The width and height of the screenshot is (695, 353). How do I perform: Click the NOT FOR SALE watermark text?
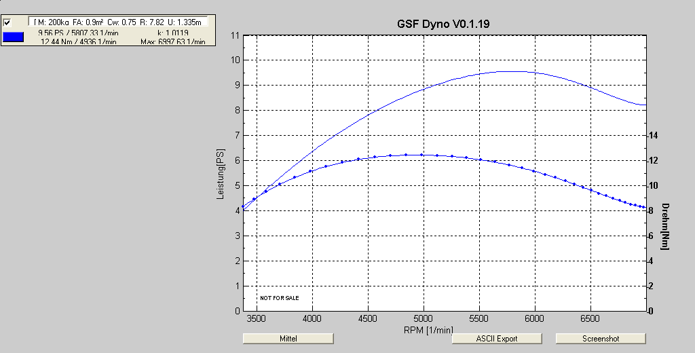pyautogui.click(x=279, y=298)
